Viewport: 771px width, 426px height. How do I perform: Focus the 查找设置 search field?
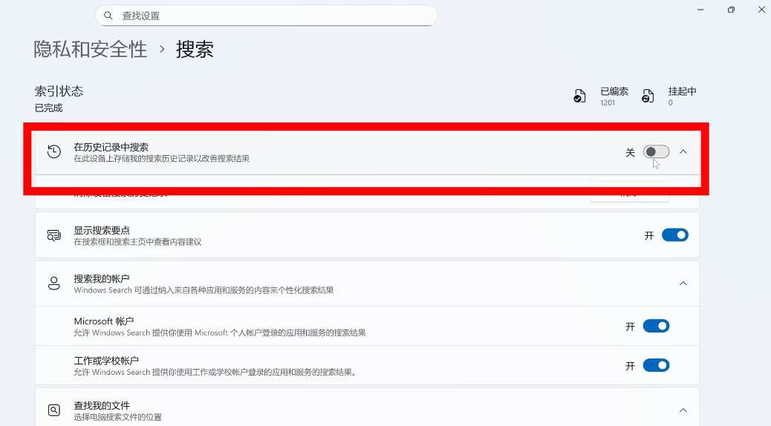point(267,16)
